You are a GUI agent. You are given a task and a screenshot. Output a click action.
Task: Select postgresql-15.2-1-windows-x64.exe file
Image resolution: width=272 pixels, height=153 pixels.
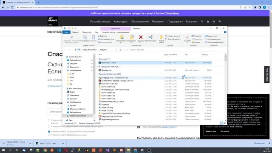155,78
